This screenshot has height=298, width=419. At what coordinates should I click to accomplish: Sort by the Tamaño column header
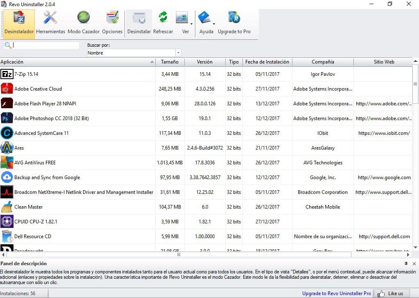(170, 62)
